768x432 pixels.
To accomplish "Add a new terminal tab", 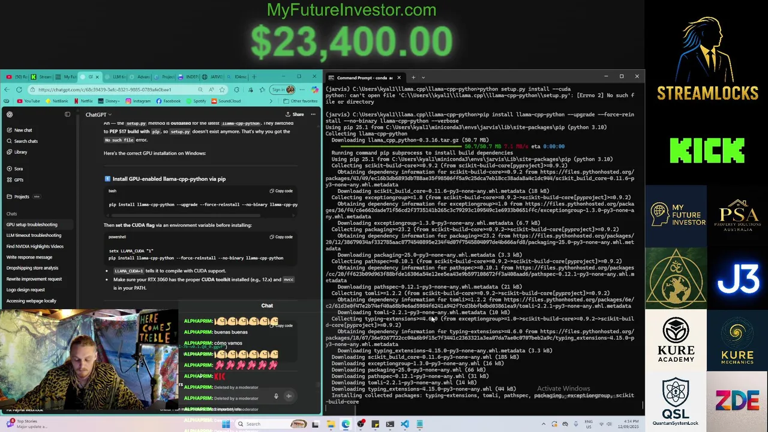I will [x=413, y=77].
